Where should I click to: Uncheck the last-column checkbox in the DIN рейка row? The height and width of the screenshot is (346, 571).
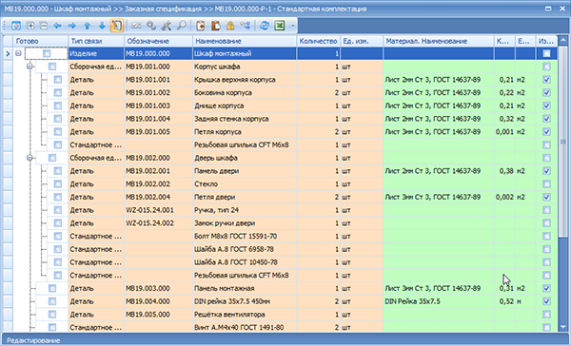546,301
